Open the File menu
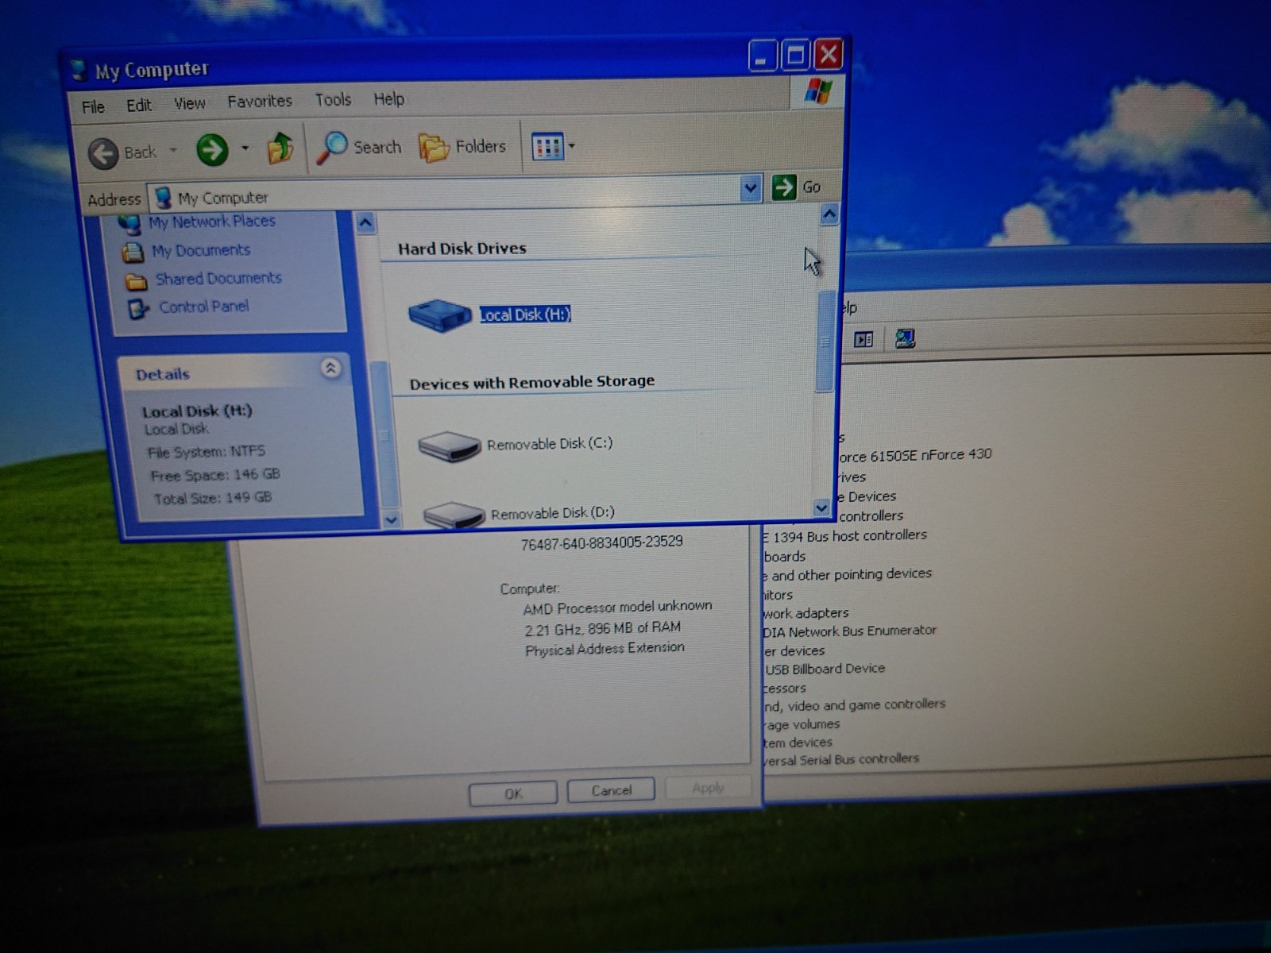The image size is (1271, 953). (93, 106)
